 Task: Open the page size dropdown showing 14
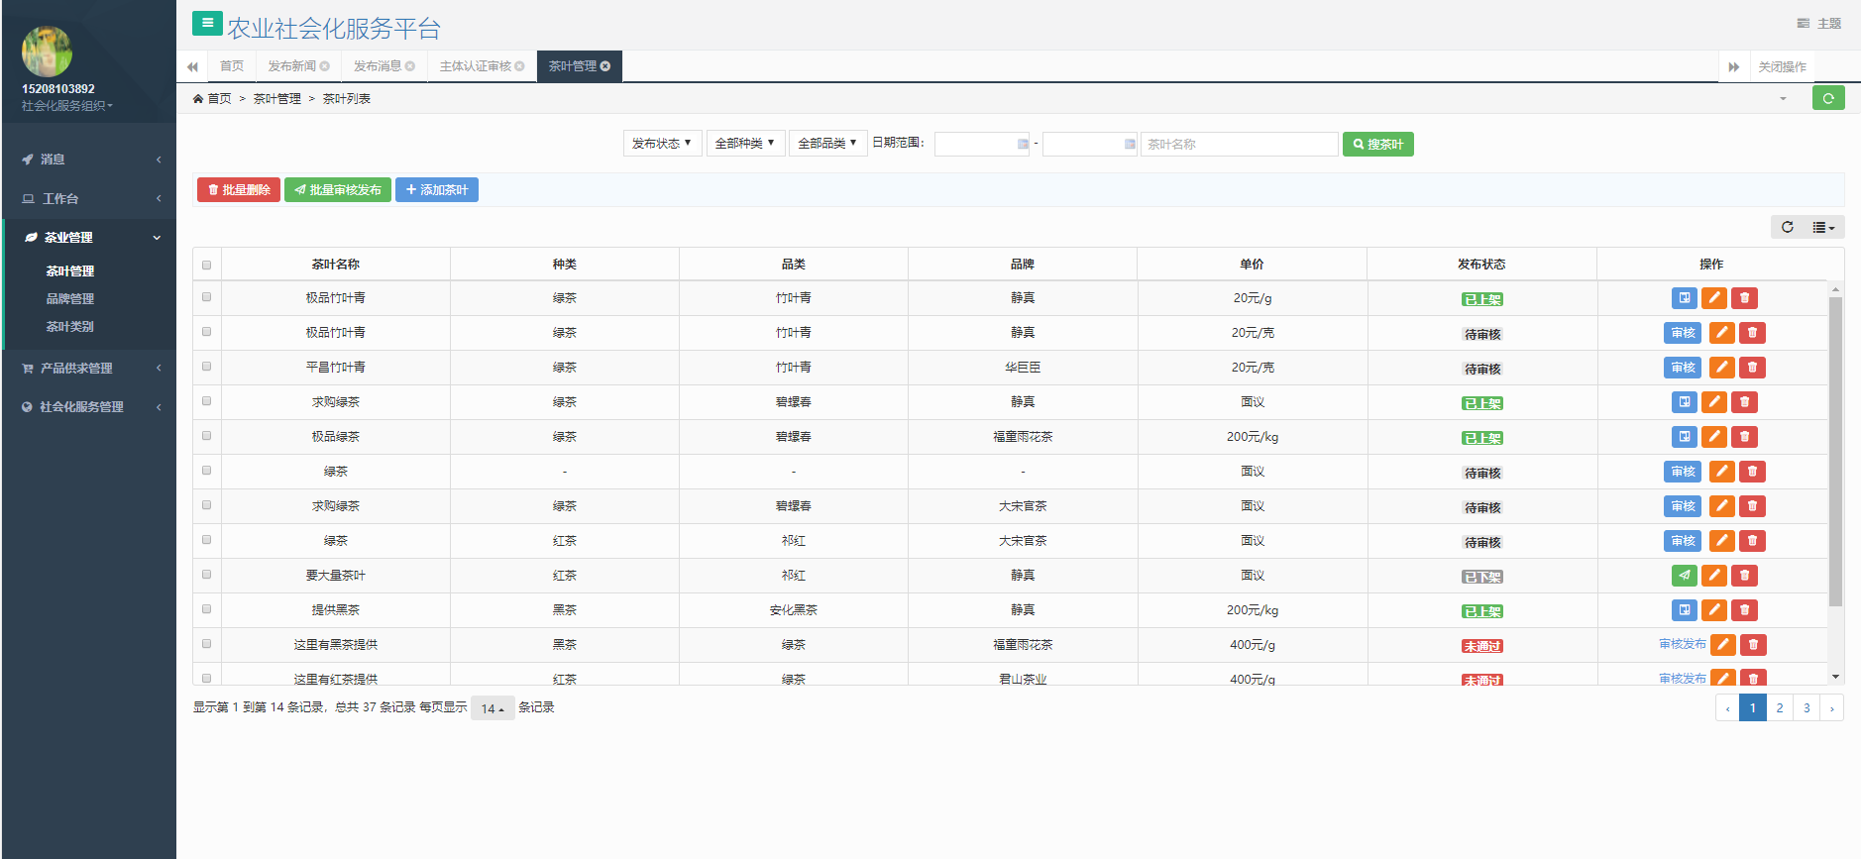493,708
